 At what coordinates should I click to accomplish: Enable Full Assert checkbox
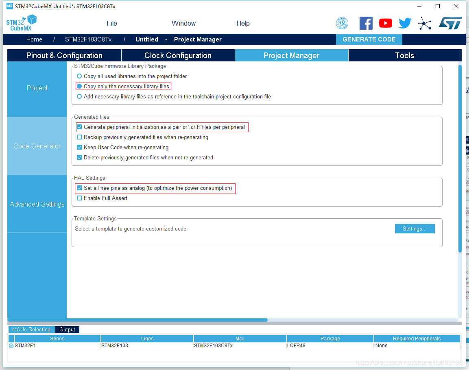click(x=79, y=198)
